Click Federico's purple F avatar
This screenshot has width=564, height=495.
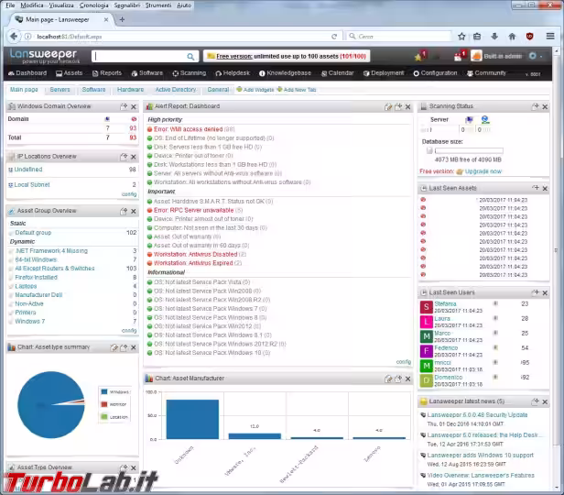[x=427, y=351]
